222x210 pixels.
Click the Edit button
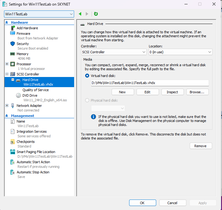148,92
